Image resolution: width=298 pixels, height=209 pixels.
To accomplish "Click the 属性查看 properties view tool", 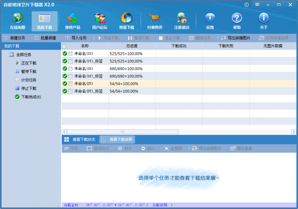I will pos(241,148).
